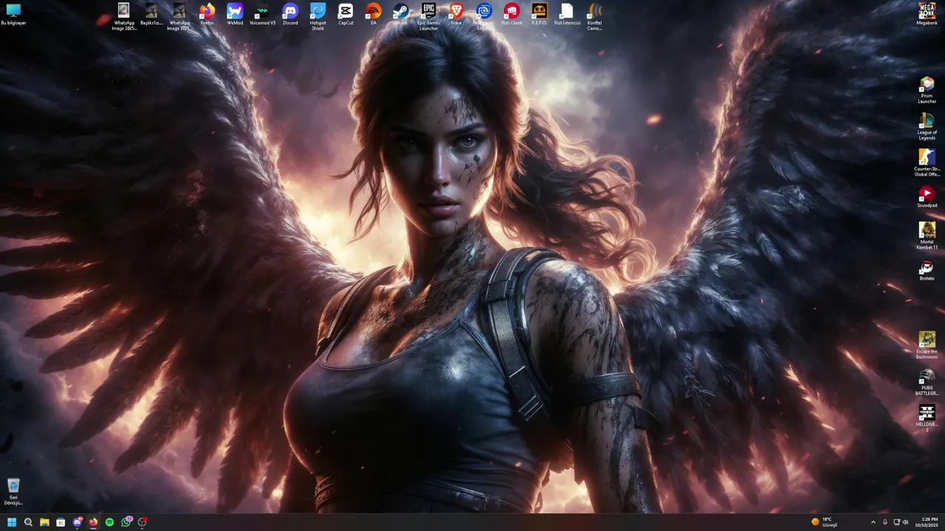Launch the R.E.P.O. game shortcut
The width and height of the screenshot is (945, 531).
tap(540, 14)
